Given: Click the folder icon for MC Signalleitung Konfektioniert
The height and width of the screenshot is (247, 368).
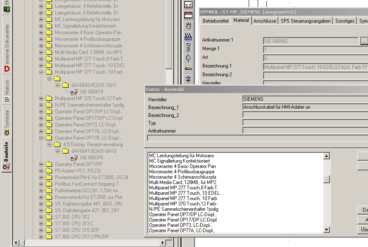Looking at the screenshot, I should [49, 26].
